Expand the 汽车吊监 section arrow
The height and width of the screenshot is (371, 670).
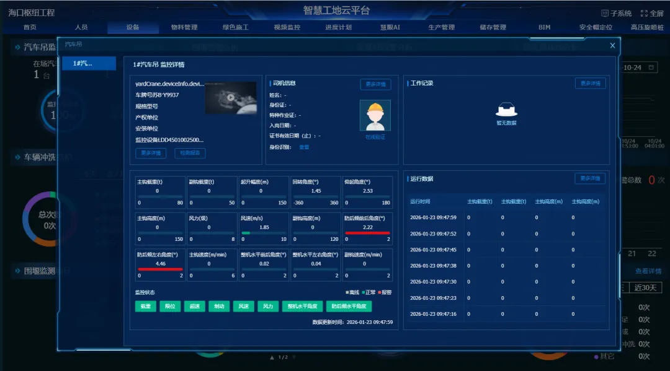[x=17, y=47]
